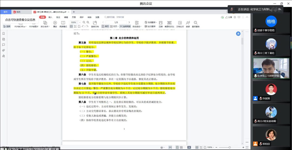Click 全文翻译 full text translation
The width and height of the screenshot is (292, 150).
(x=150, y=26)
